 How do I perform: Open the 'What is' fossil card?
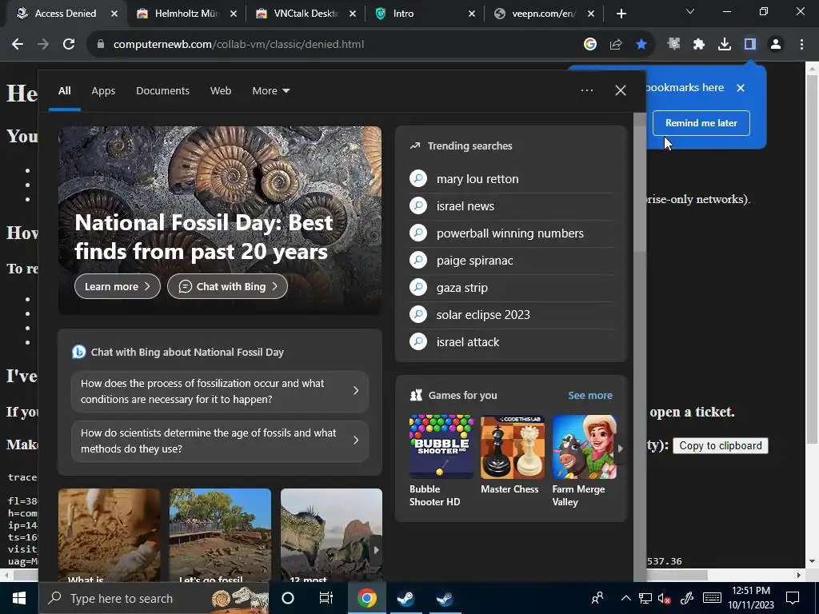coord(109,535)
